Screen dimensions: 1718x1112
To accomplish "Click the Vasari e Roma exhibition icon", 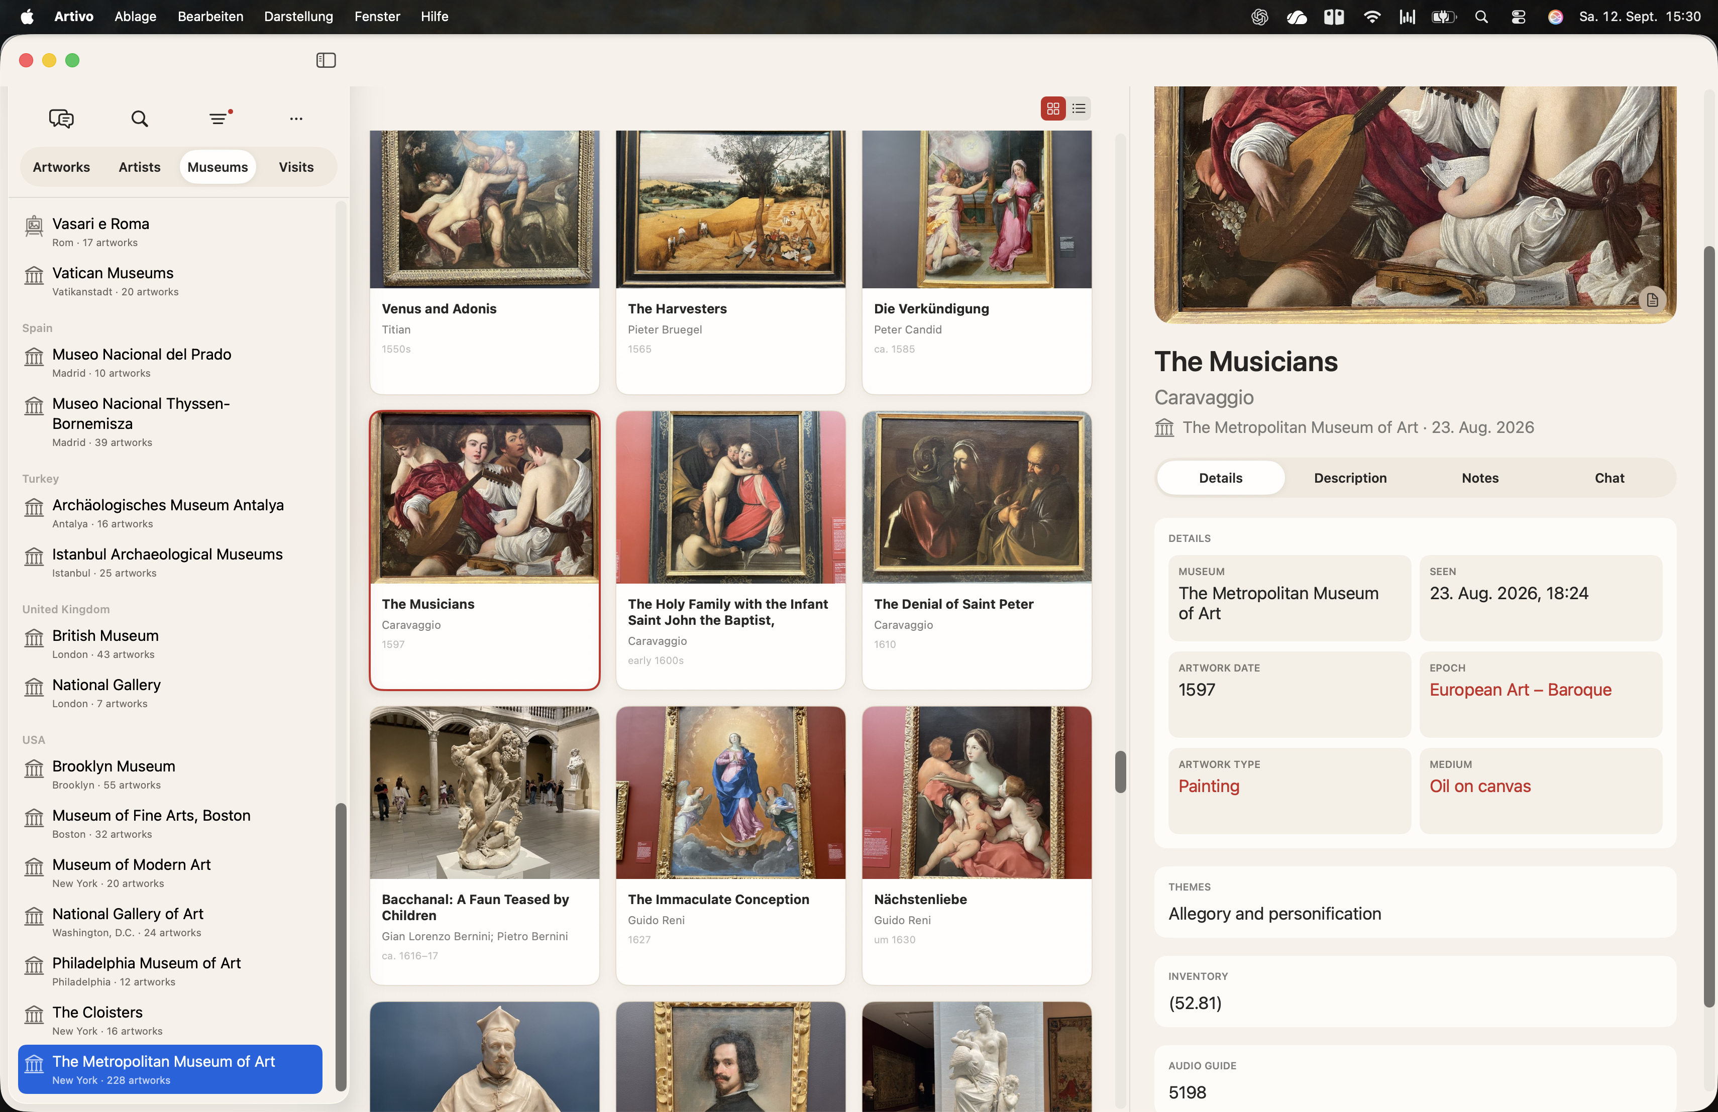I will coord(34,226).
